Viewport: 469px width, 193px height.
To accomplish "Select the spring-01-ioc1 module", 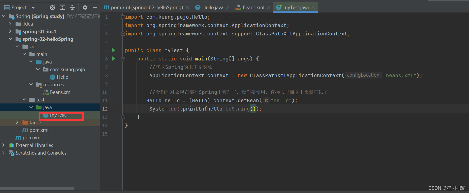I will tap(39, 31).
